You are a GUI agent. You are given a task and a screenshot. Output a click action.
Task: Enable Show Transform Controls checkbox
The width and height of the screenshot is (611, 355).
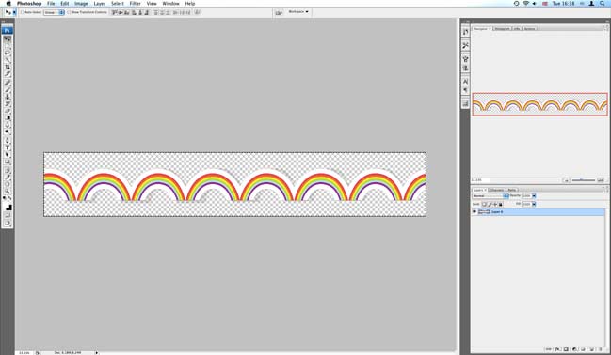coord(69,12)
